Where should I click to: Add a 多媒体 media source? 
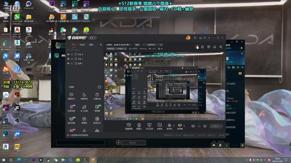tap(160, 126)
